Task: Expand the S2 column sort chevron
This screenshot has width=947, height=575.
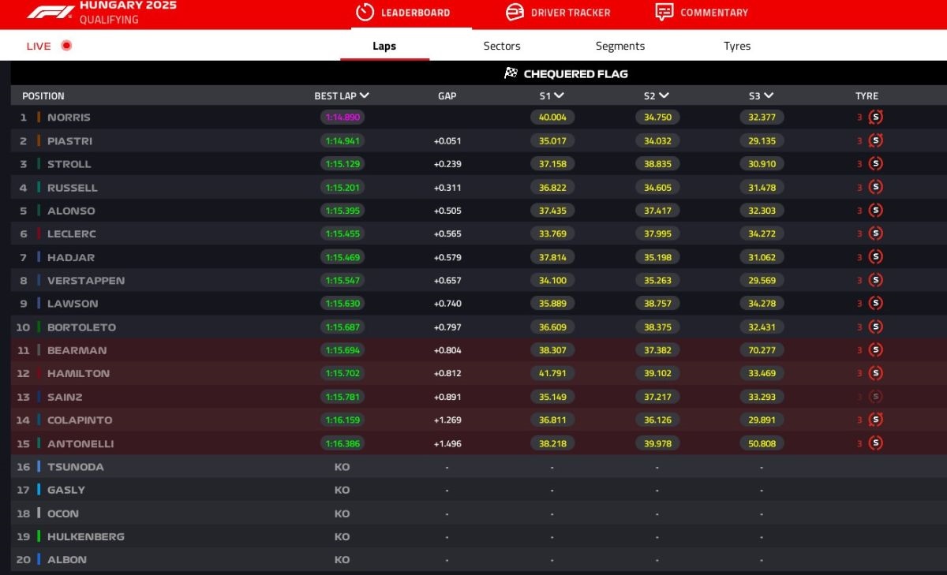Action: pos(664,95)
